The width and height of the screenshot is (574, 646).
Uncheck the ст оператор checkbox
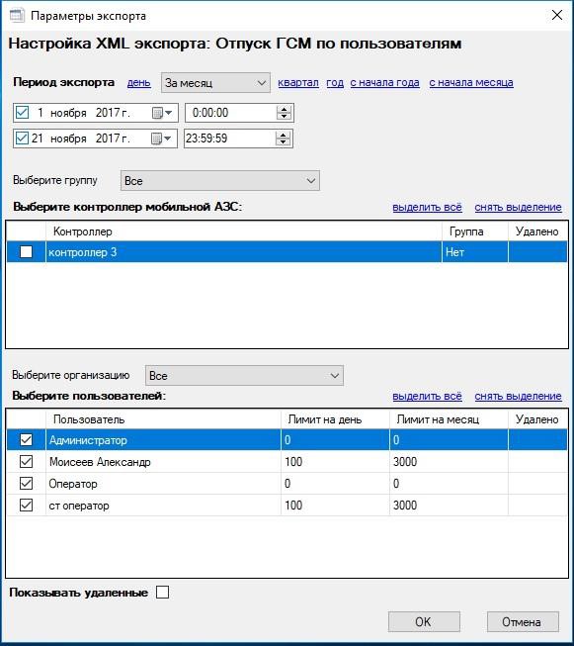(x=27, y=506)
